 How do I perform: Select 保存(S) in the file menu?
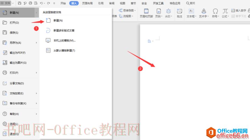(x=20, y=33)
